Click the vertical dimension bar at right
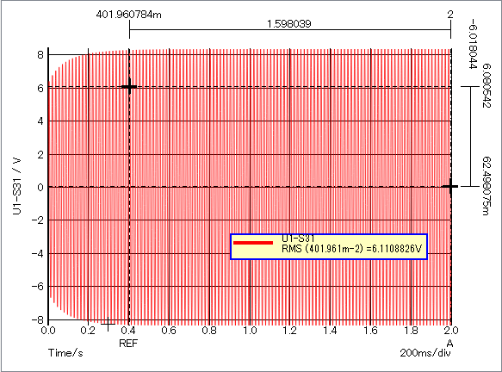The image size is (502, 372). click(x=470, y=136)
